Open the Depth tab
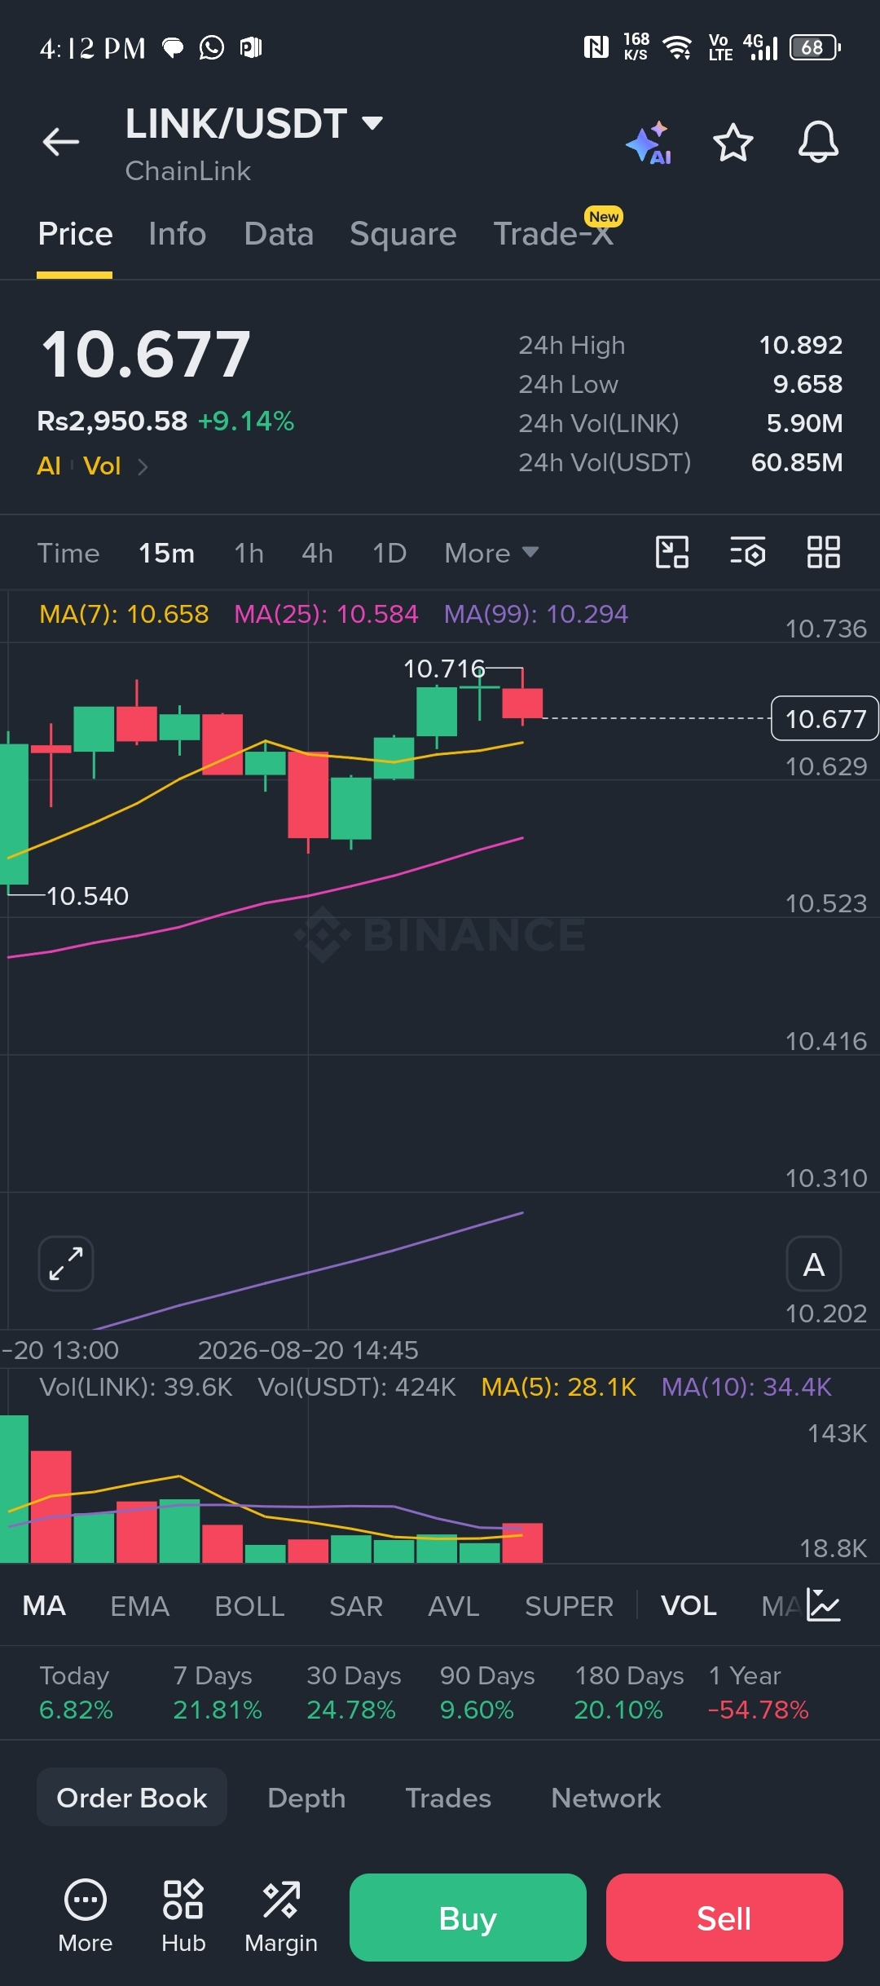This screenshot has height=1986, width=880. point(306,1798)
